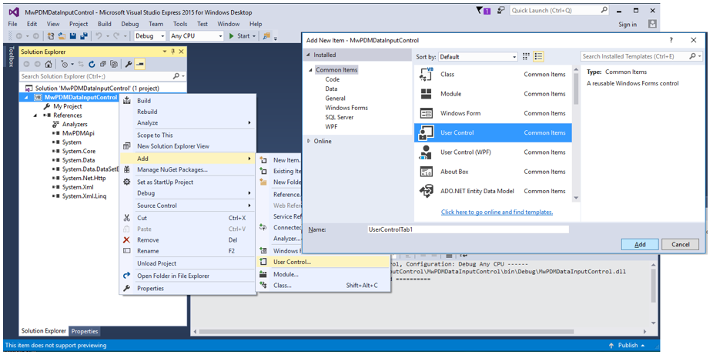This screenshot has width=713, height=358.
Task: Click the Add button in dialog
Action: click(640, 244)
